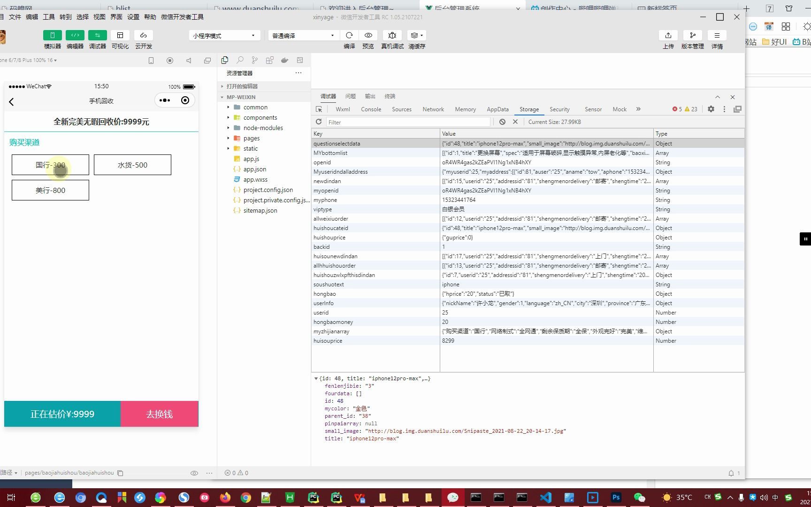Click the 清缓存 clear cache icon
The width and height of the screenshot is (811, 507).
tap(416, 35)
